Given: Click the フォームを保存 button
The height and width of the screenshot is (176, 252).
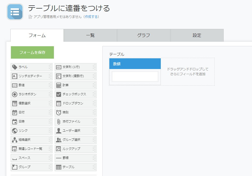Looking at the screenshot, I should click(x=32, y=52).
